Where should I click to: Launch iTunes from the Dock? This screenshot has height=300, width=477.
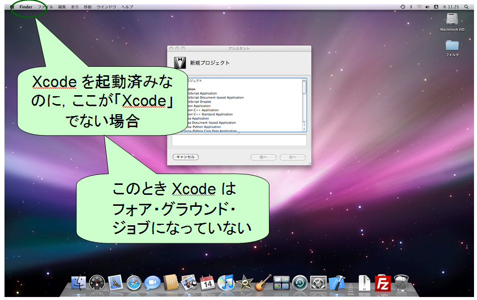click(x=226, y=283)
